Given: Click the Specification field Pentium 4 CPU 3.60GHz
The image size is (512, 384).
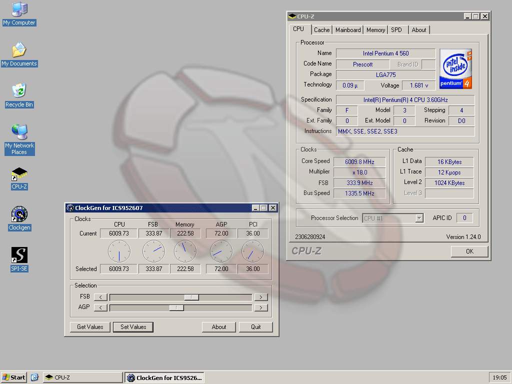Looking at the screenshot, I should tap(405, 100).
